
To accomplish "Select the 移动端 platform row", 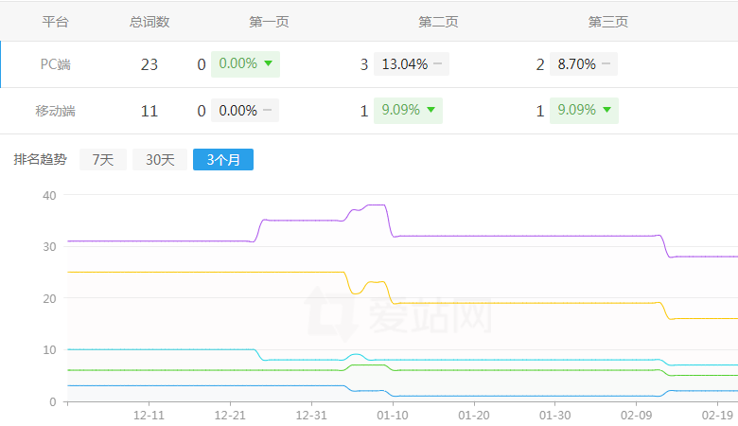I will pos(55,111).
